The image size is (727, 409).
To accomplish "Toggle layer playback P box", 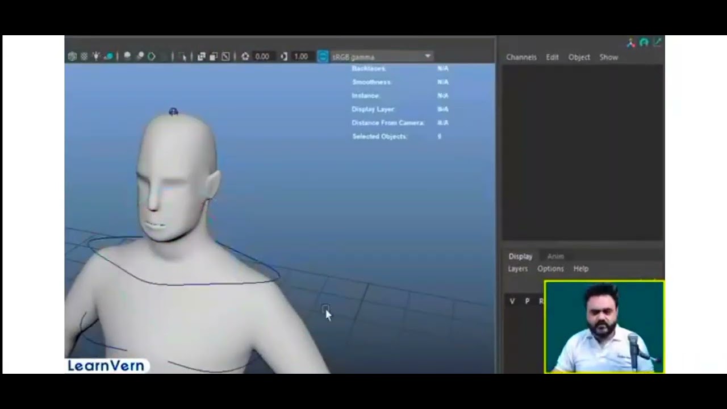I will point(527,301).
